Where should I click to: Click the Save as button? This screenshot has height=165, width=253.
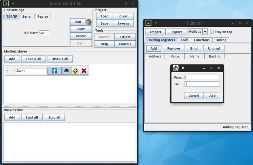click(123, 23)
